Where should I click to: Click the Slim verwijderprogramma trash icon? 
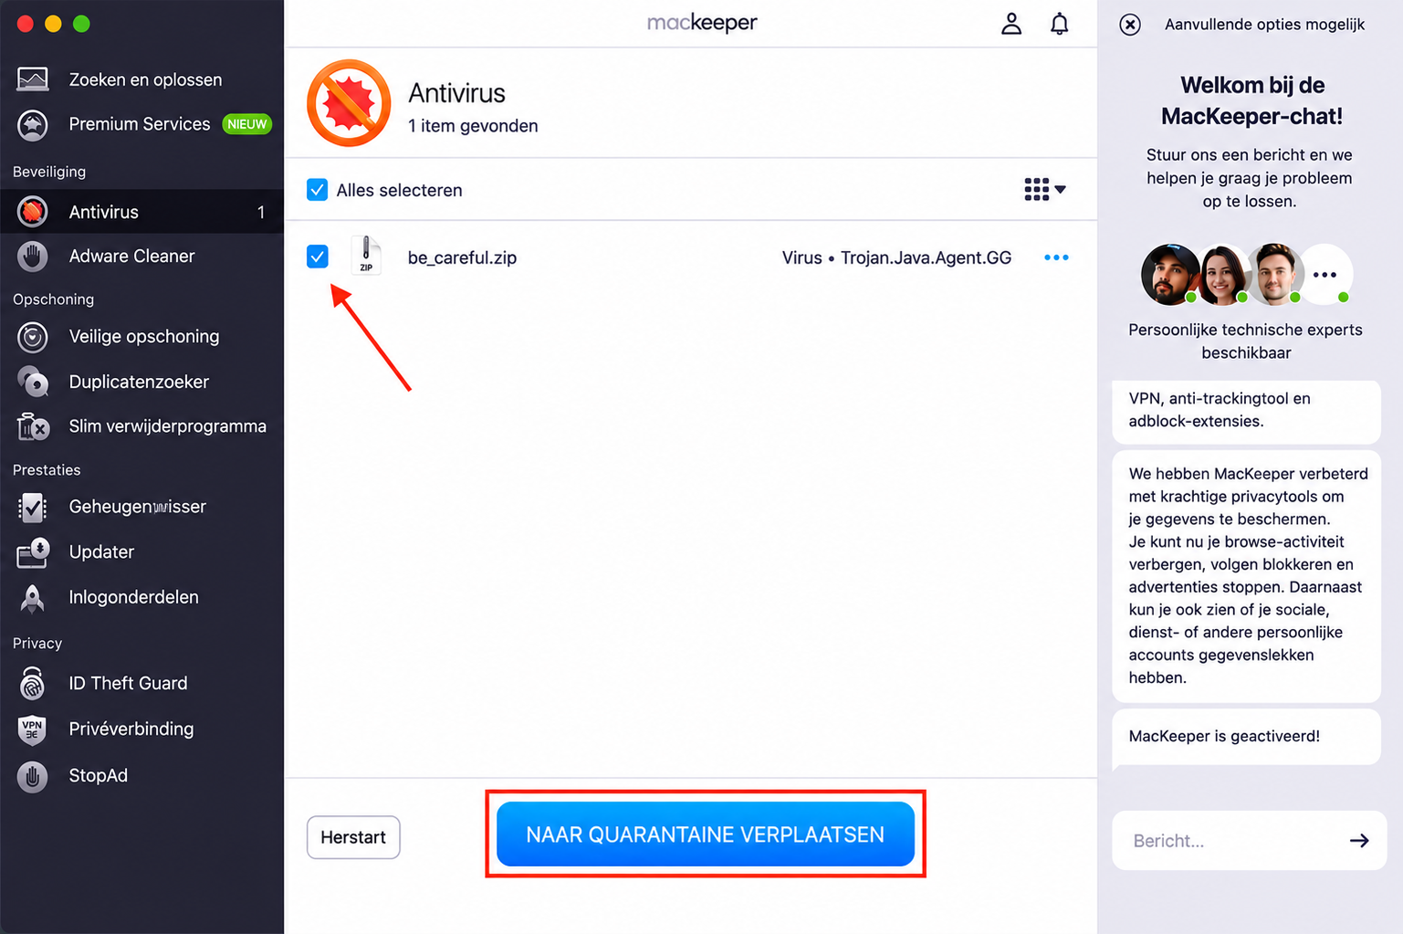33,426
